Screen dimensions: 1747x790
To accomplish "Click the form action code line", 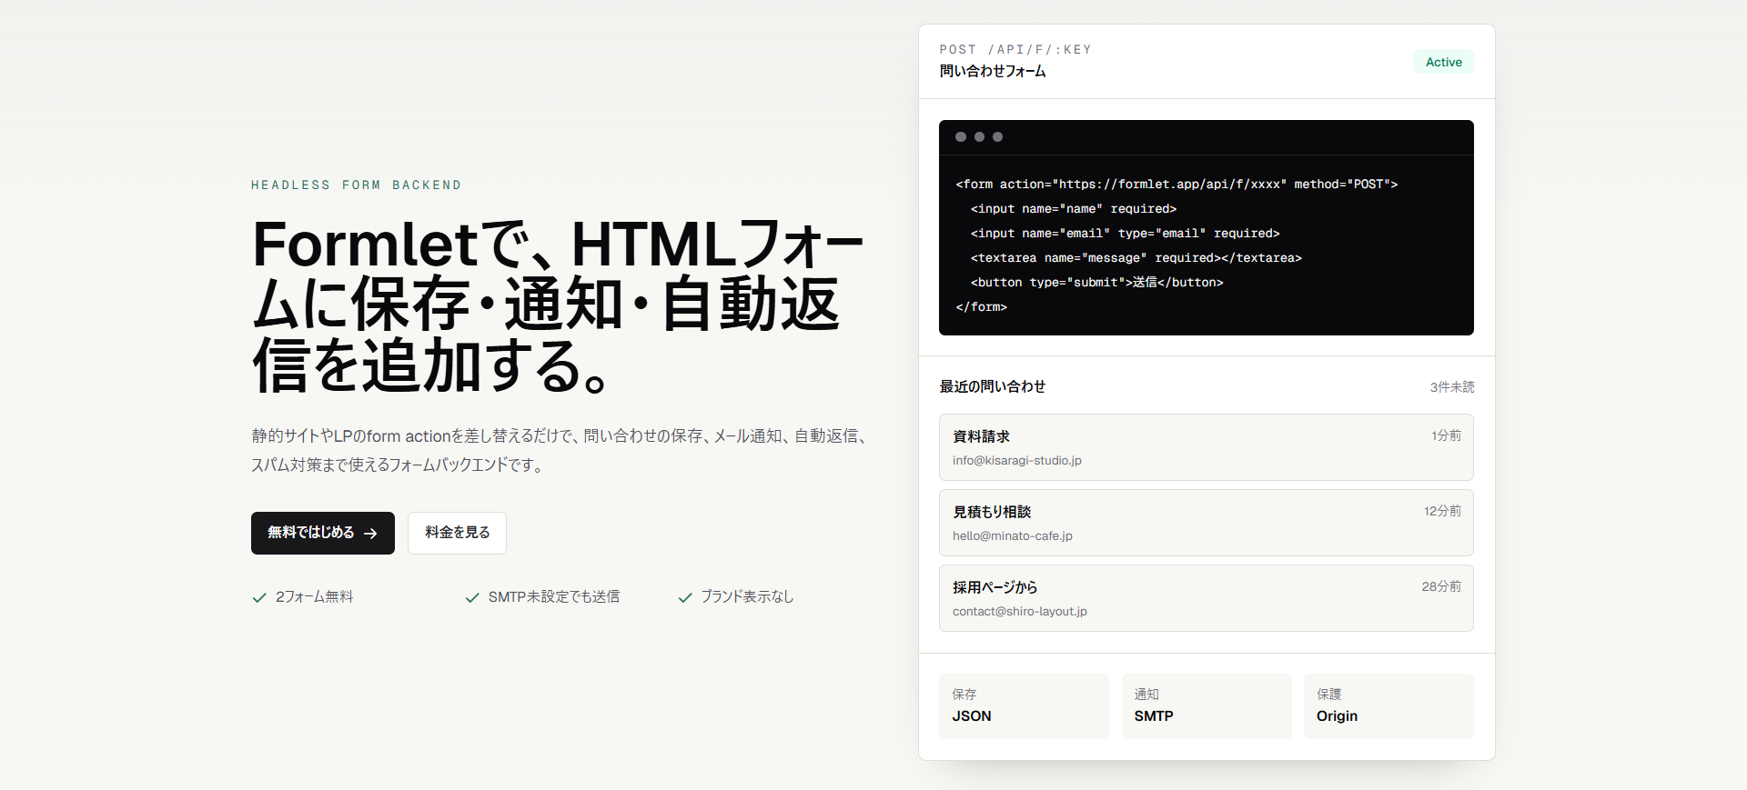I will 1176,185.
